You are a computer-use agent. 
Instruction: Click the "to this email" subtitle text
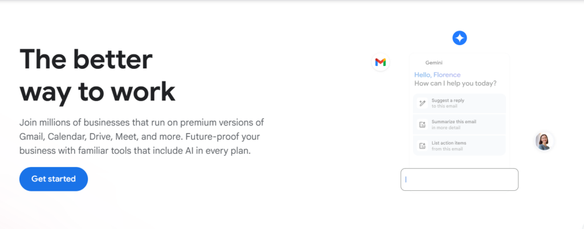pos(444,107)
